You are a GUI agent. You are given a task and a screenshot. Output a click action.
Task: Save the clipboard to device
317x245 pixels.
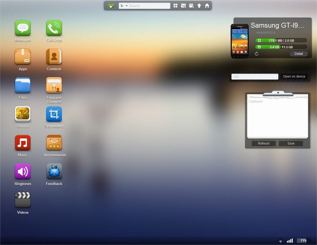(x=291, y=144)
